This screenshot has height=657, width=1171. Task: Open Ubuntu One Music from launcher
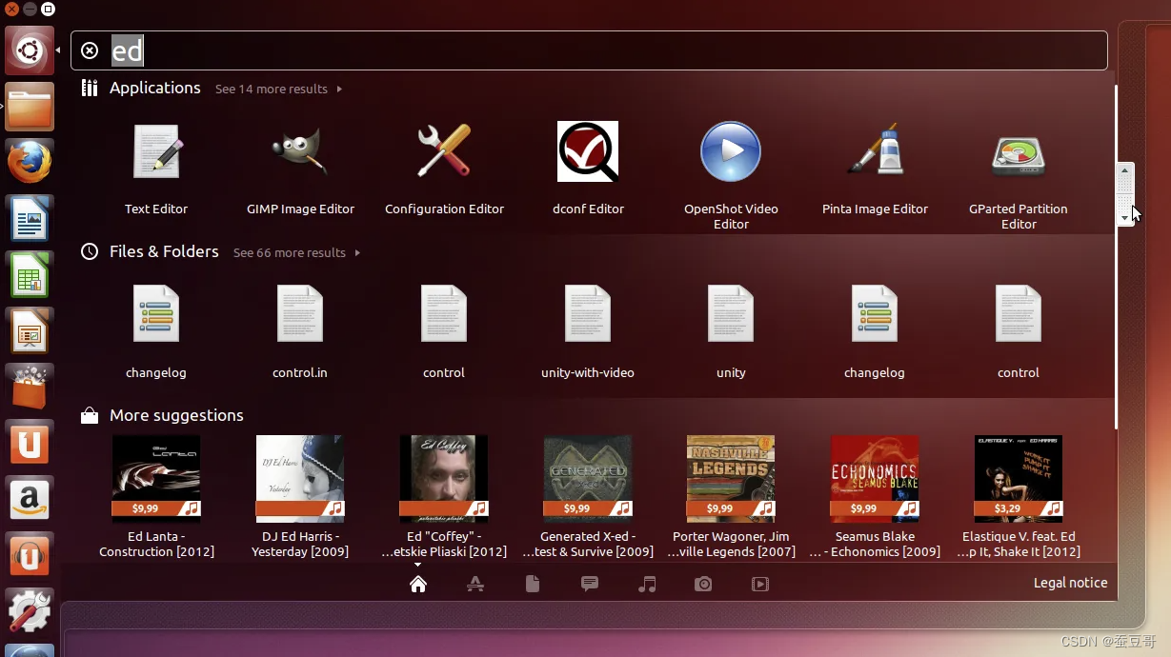click(30, 556)
